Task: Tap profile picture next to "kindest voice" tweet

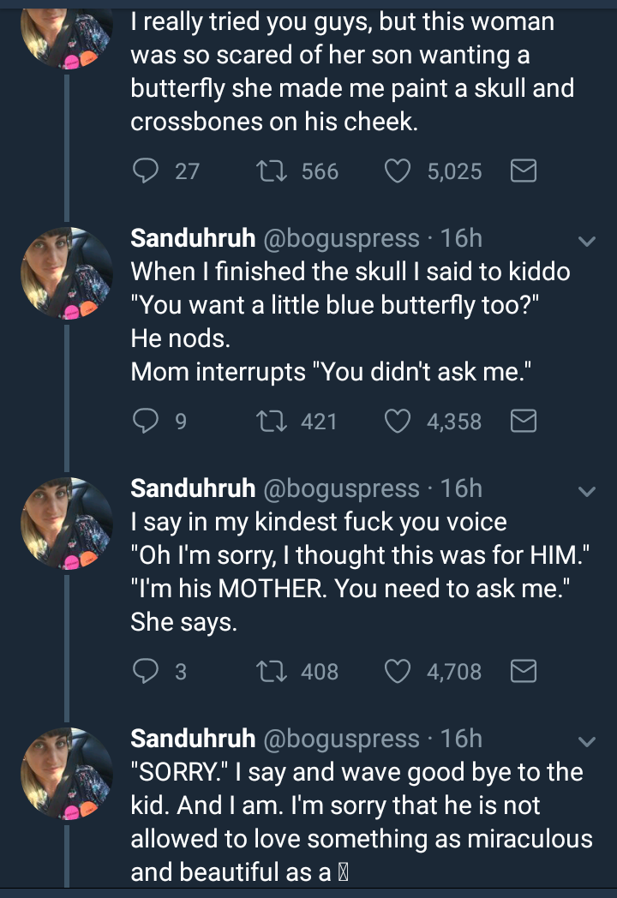Action: click(x=67, y=523)
